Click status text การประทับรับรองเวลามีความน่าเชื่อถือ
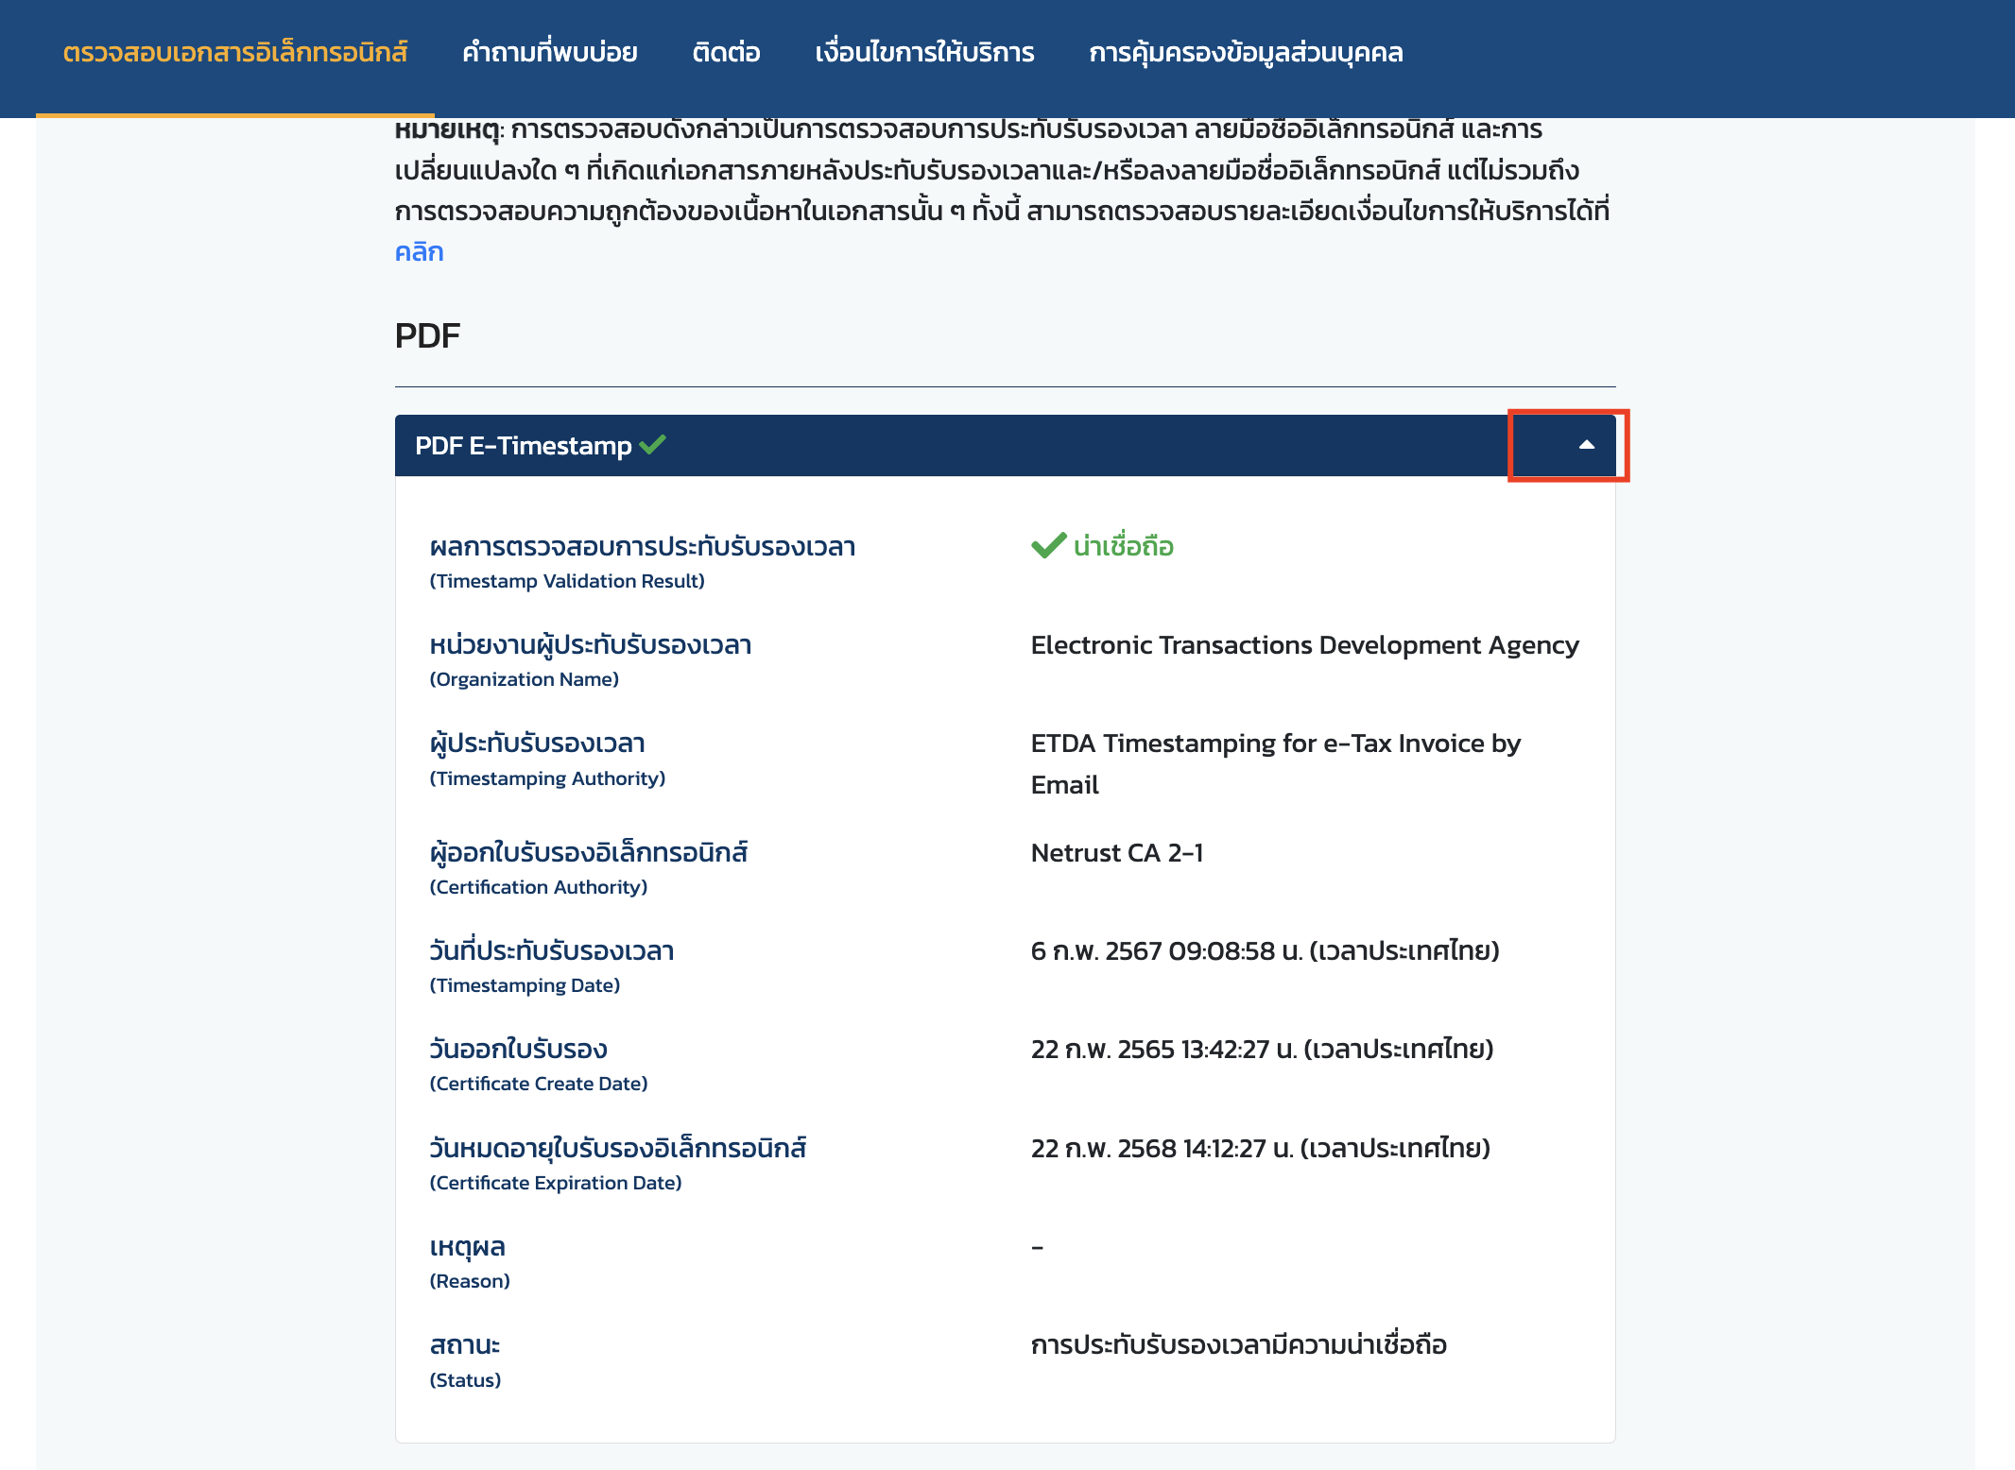The height and width of the screenshot is (1470, 2015). [x=1238, y=1344]
